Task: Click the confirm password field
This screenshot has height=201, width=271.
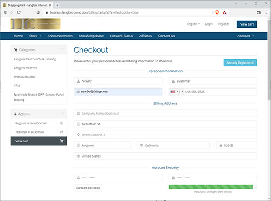Action: click(213, 178)
